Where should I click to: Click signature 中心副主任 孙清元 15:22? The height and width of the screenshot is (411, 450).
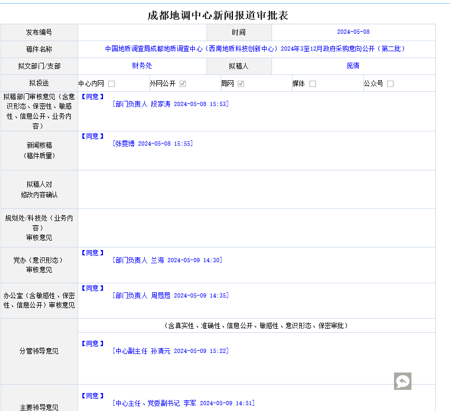(x=171, y=351)
